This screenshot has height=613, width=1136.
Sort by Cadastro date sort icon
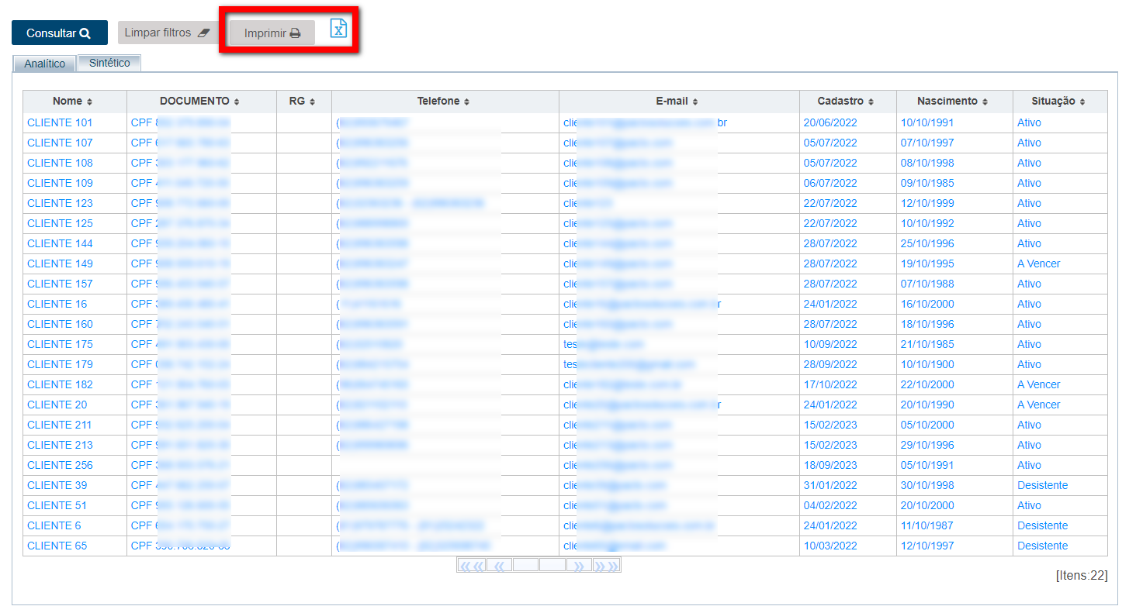click(x=871, y=102)
